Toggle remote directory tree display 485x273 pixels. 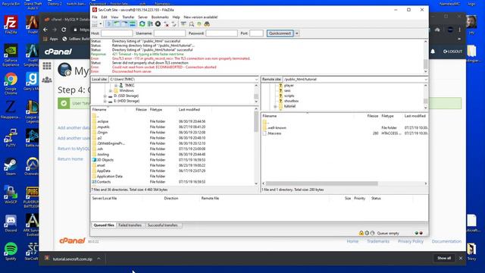coord(124,24)
